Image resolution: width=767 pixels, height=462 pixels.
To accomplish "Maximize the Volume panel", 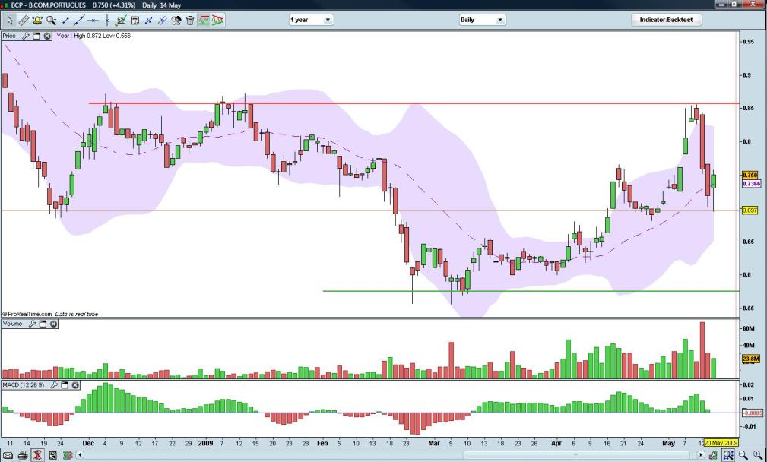I will point(43,324).
